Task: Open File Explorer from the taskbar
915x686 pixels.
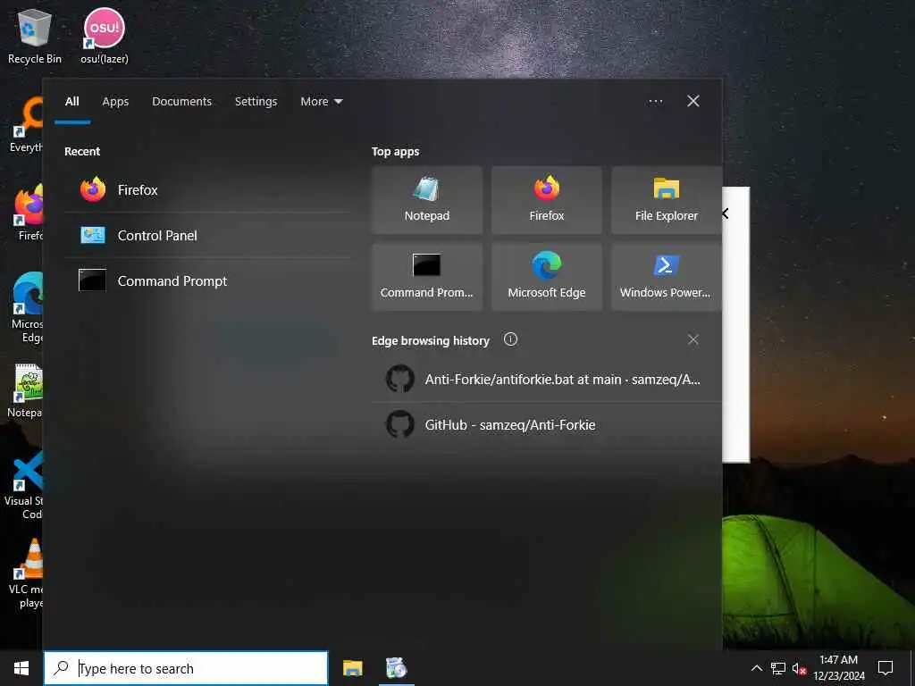Action: click(352, 668)
